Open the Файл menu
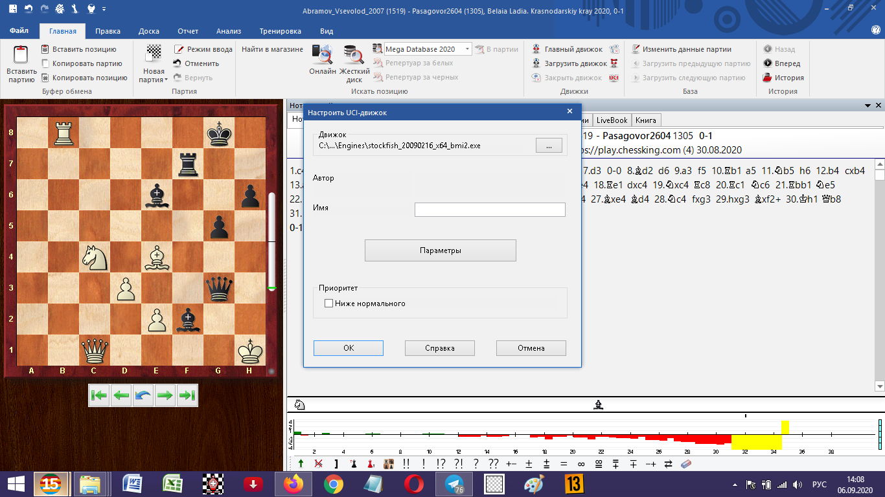Screen dimensions: 885x497 click(x=19, y=31)
